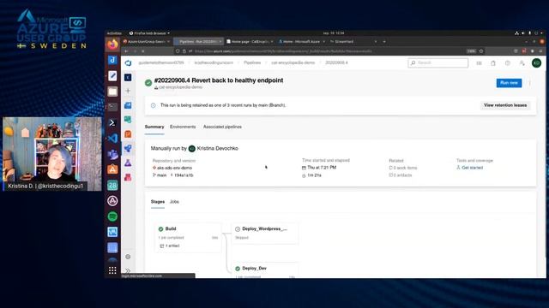Image resolution: width=549 pixels, height=308 pixels.
Task: Open Microsoft Teams from the dock
Action: (112, 154)
